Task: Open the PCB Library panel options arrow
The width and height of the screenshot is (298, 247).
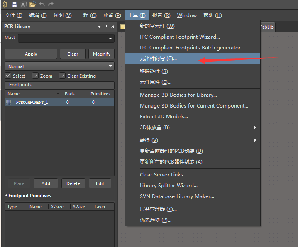Action: point(99,27)
